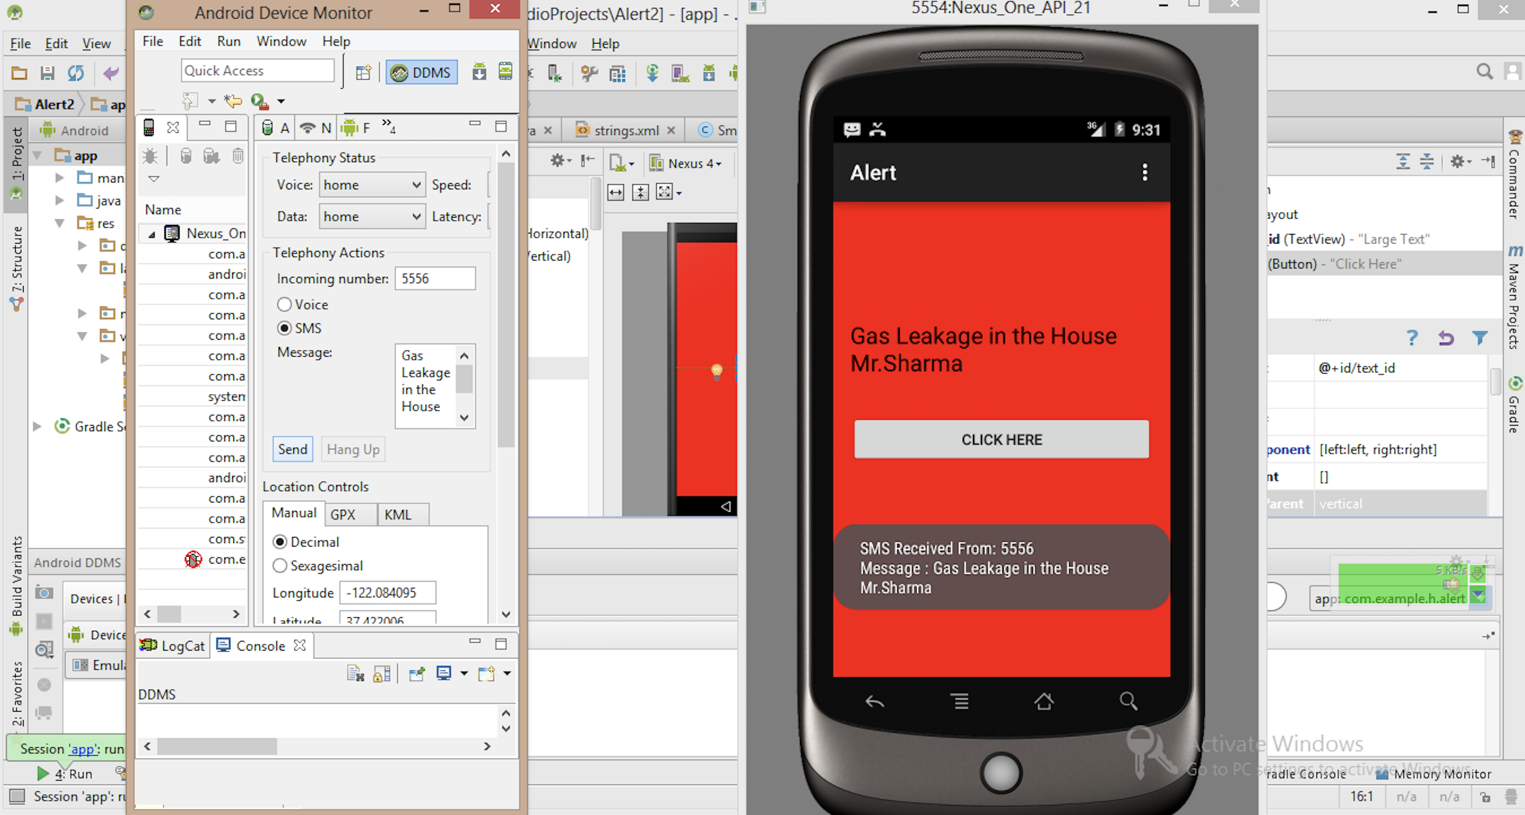Click the Console horizontal scrollbar thumb
Image resolution: width=1525 pixels, height=815 pixels.
[x=216, y=747]
